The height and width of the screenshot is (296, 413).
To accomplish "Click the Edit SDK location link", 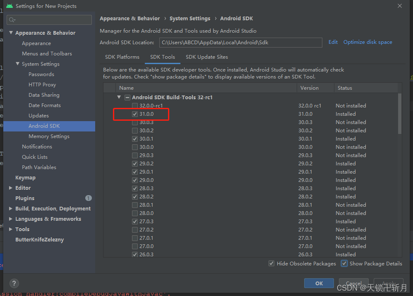I will (x=333, y=42).
